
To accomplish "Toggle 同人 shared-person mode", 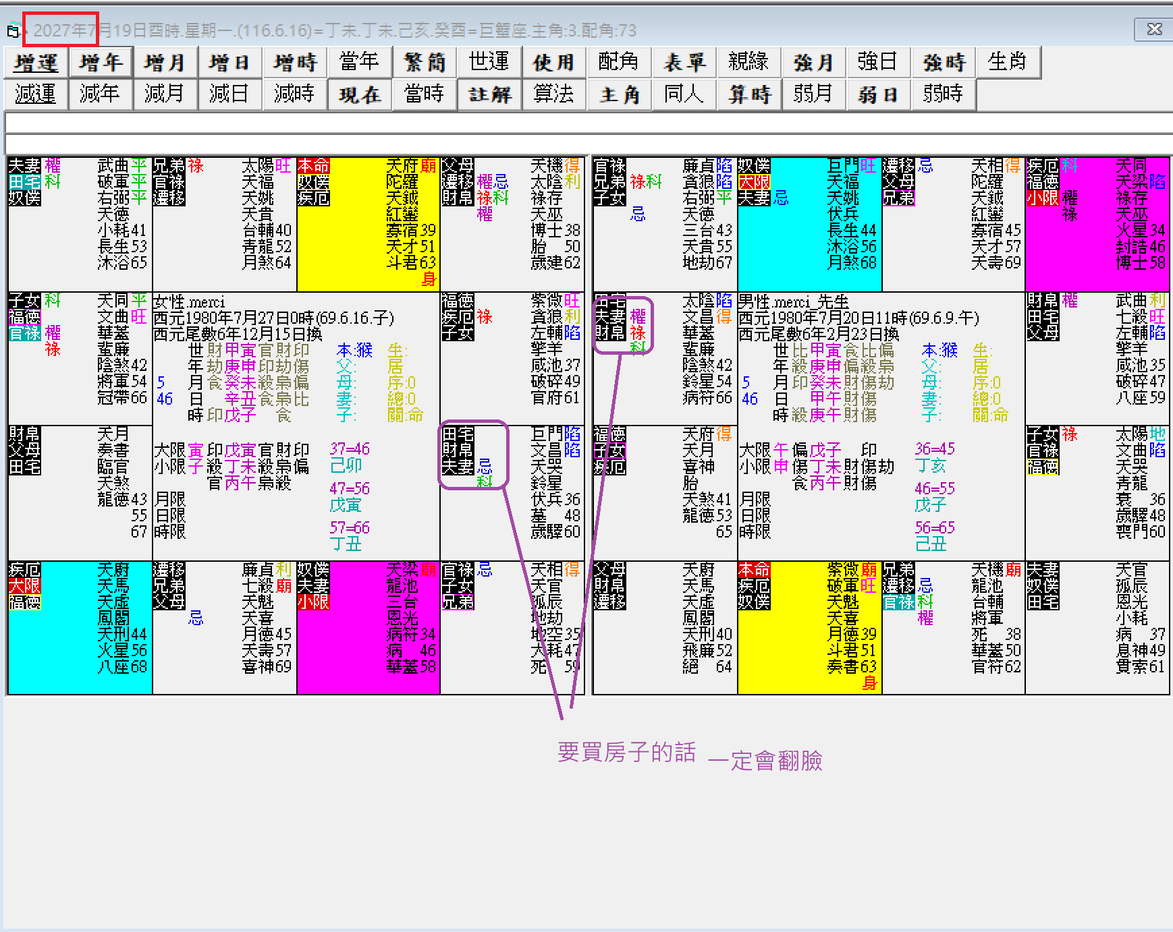I will pyautogui.click(x=683, y=94).
